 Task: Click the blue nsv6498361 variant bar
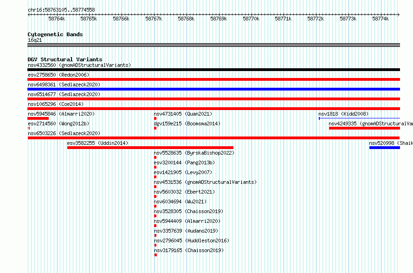point(213,89)
